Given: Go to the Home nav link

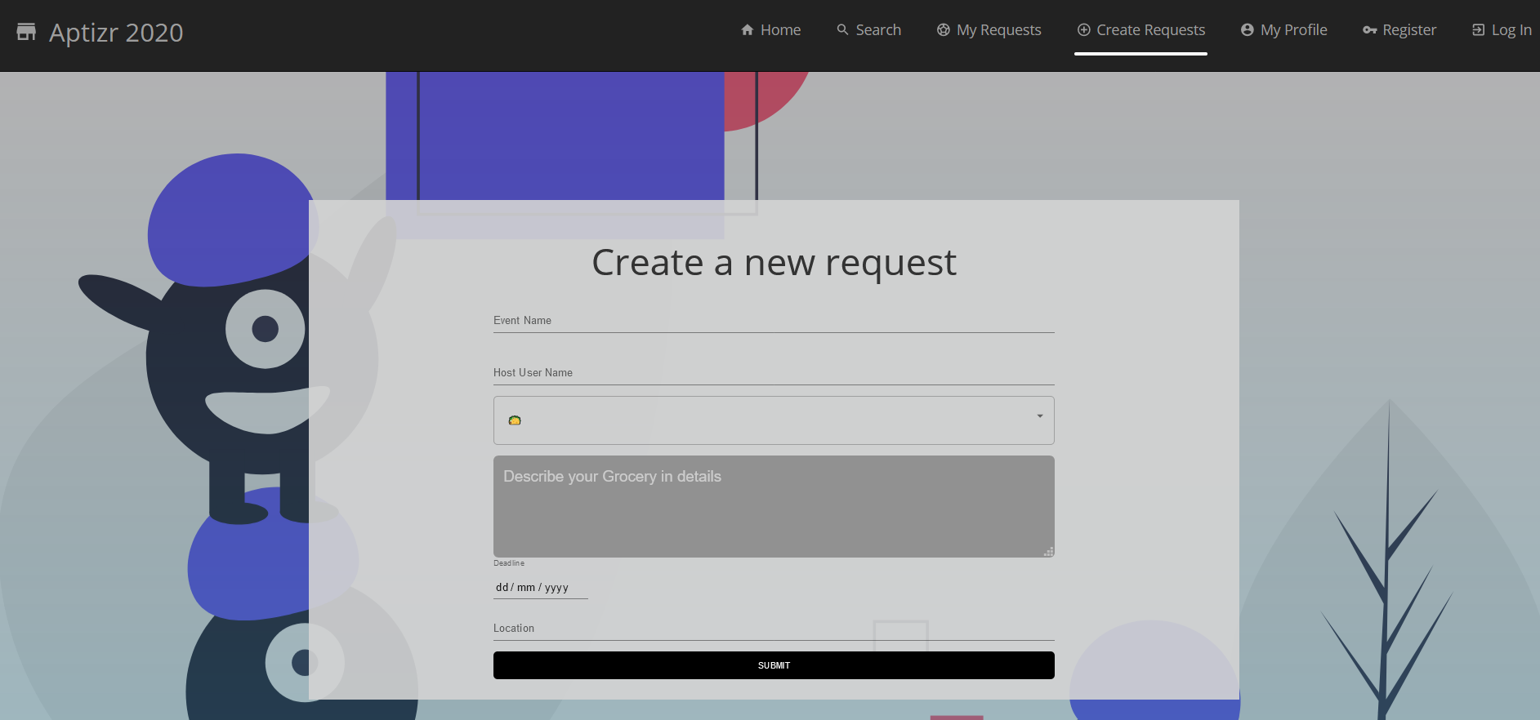Looking at the screenshot, I should coord(770,30).
